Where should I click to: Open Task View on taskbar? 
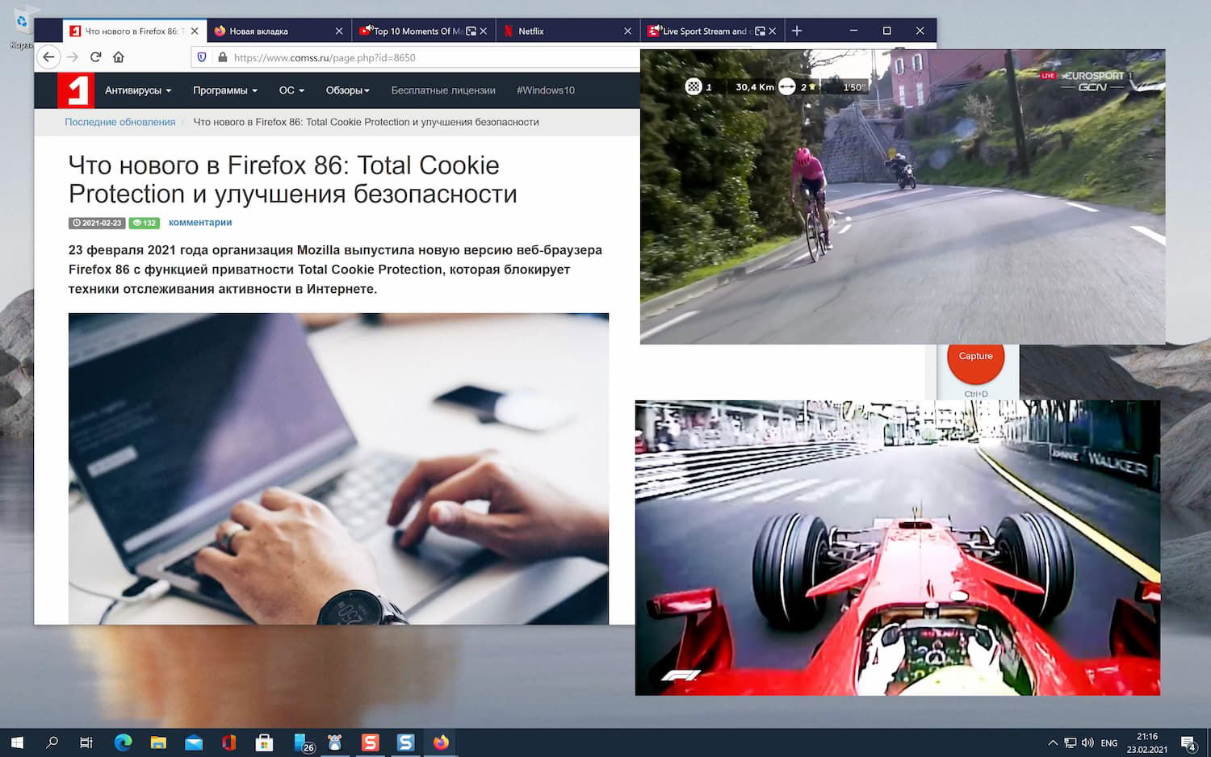[x=86, y=742]
